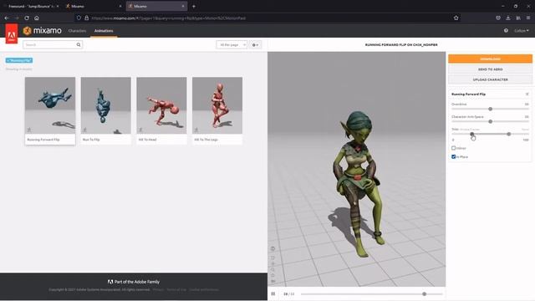Open the browser hamburger menu
Screen dimensions: 535x301
pyautogui.click(x=528, y=18)
